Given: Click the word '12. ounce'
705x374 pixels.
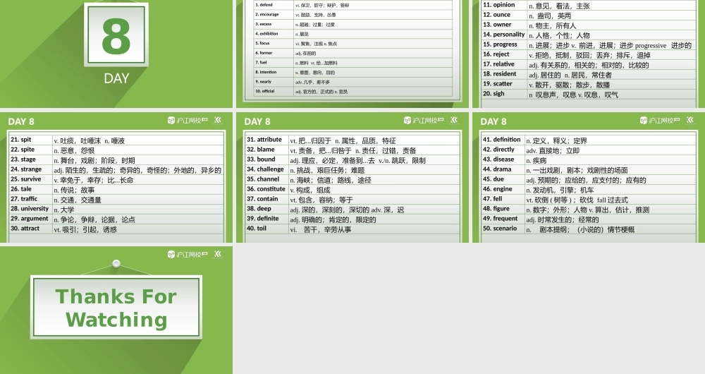Looking at the screenshot, I should (x=496, y=14).
